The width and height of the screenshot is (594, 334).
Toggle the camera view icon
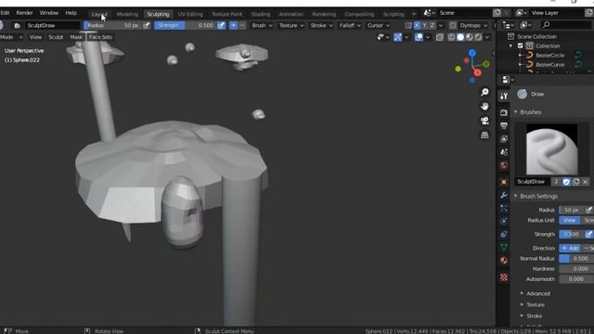[x=484, y=121]
